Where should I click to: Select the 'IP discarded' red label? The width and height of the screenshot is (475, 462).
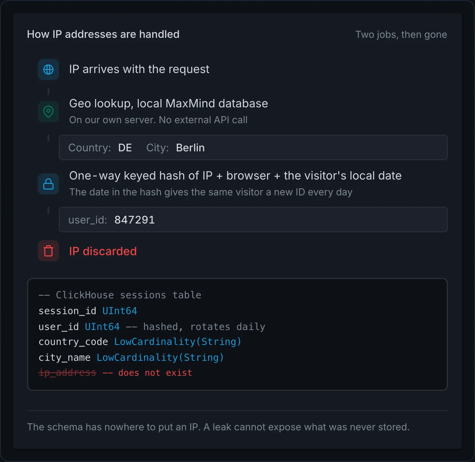(103, 251)
